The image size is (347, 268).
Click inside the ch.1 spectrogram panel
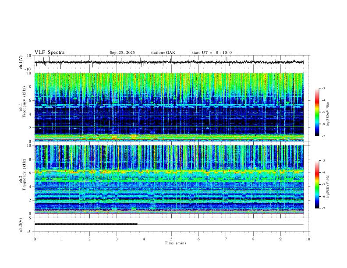[169, 107]
